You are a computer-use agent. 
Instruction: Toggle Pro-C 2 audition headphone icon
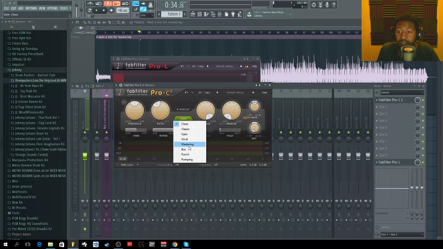(124, 102)
